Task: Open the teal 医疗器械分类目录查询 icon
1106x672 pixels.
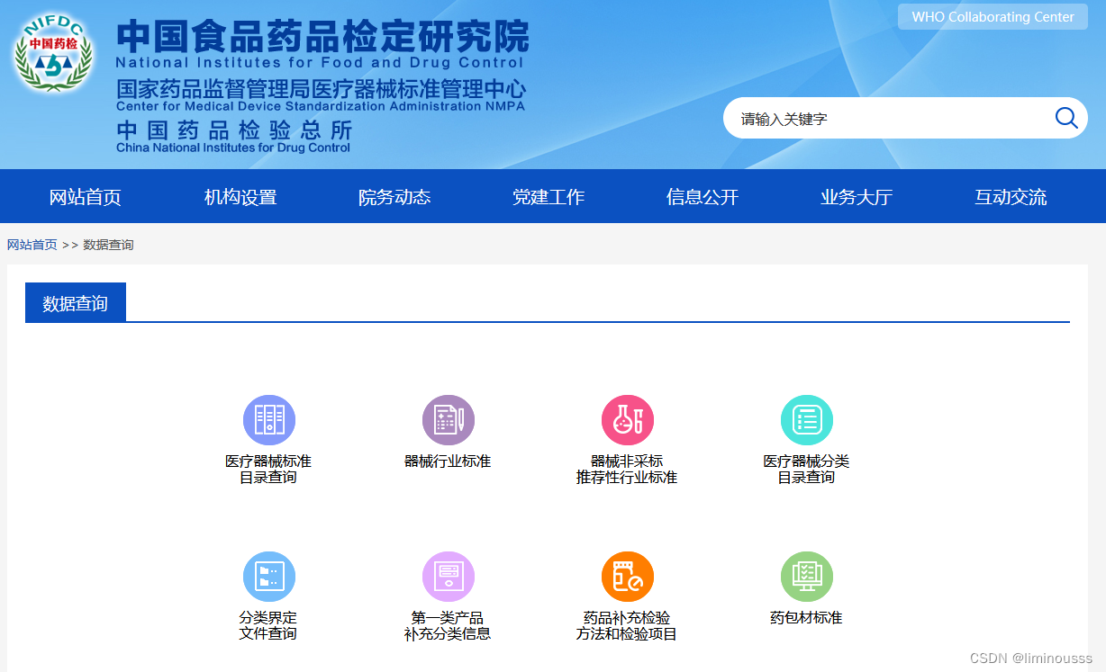Action: pyautogui.click(x=806, y=420)
